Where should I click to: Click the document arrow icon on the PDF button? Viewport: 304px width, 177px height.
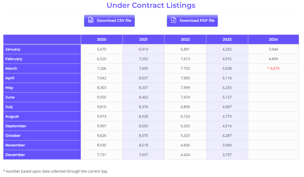174,21
